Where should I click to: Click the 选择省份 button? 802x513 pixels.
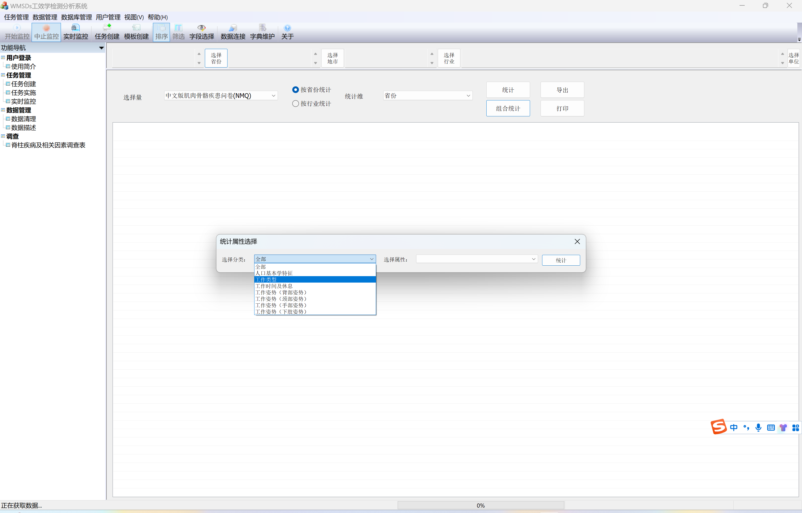tap(216, 58)
